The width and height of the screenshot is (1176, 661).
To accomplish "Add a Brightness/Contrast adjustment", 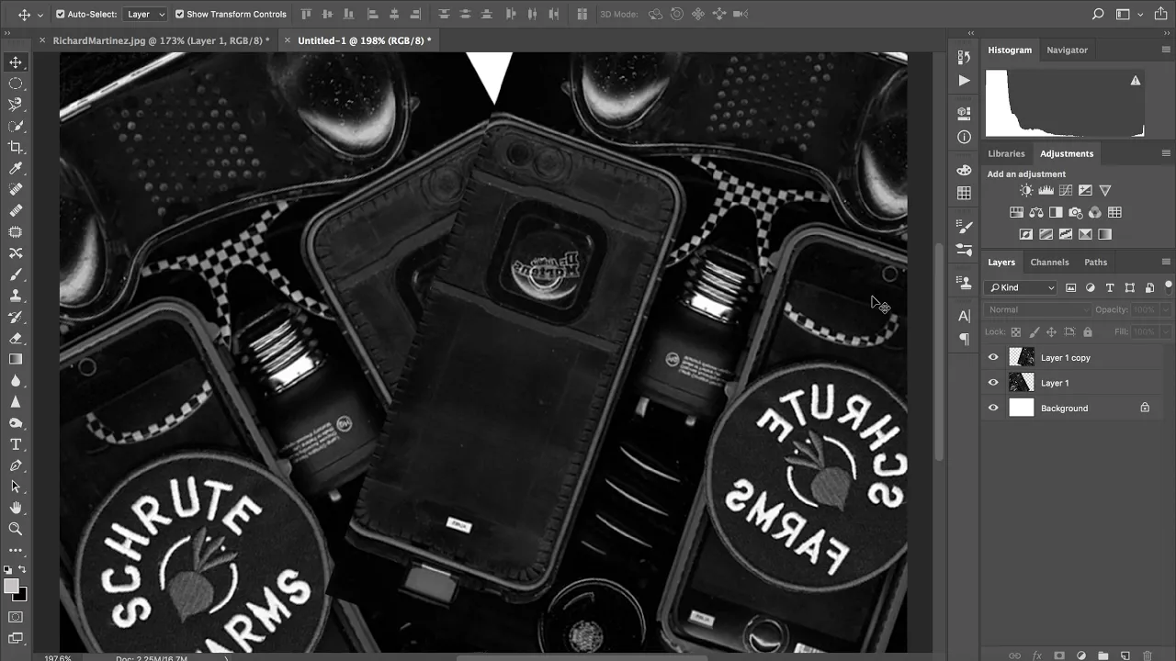I will point(1026,190).
